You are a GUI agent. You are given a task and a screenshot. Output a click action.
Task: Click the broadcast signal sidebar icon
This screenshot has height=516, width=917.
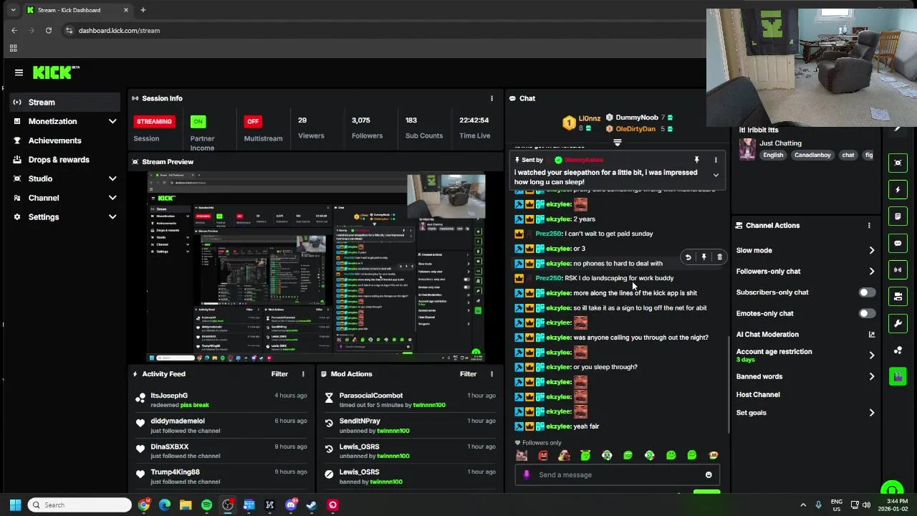point(898,270)
